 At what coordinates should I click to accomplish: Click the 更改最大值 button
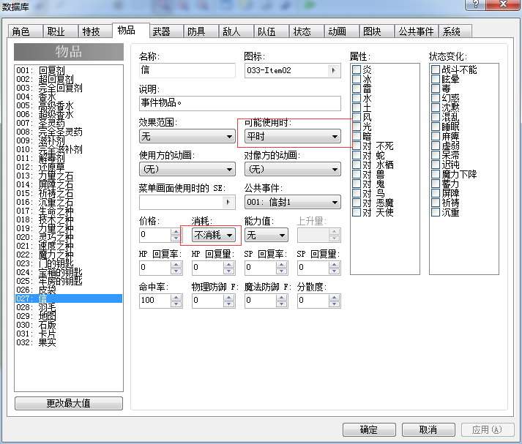[69, 403]
